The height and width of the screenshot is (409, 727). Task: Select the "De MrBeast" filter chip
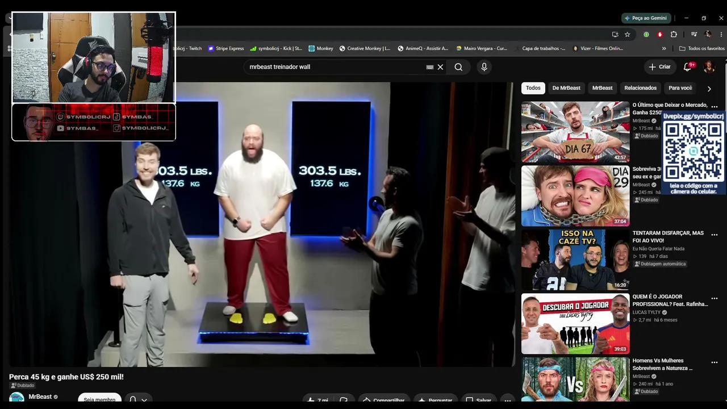click(x=566, y=88)
